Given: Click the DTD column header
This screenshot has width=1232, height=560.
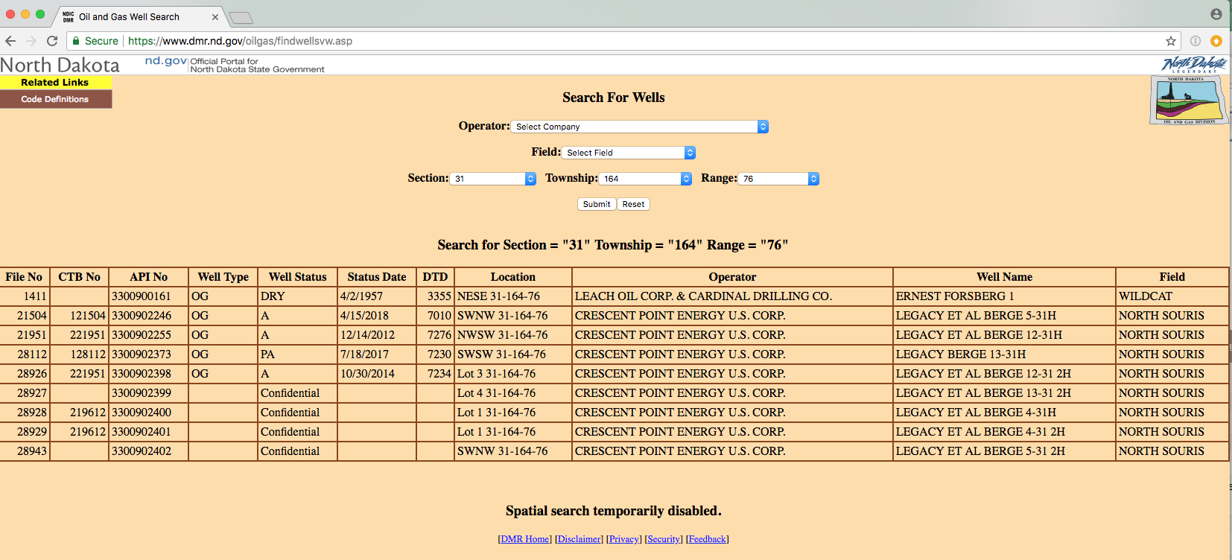Looking at the screenshot, I should click(436, 277).
